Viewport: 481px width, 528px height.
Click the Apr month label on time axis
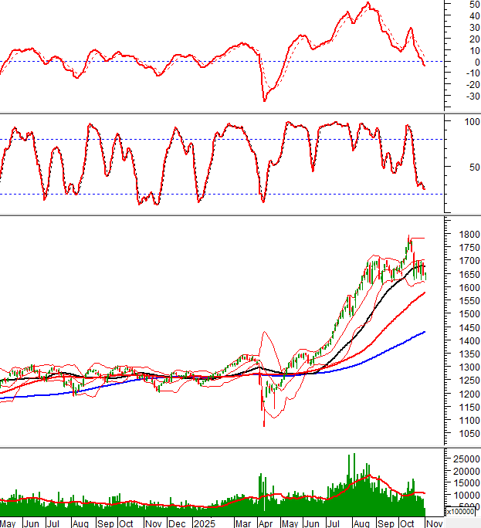click(265, 523)
